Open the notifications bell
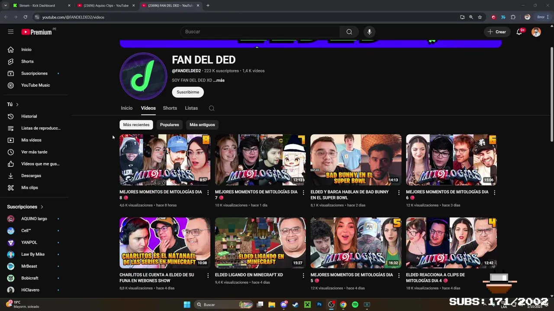Image resolution: width=554 pixels, height=311 pixels. click(x=519, y=32)
